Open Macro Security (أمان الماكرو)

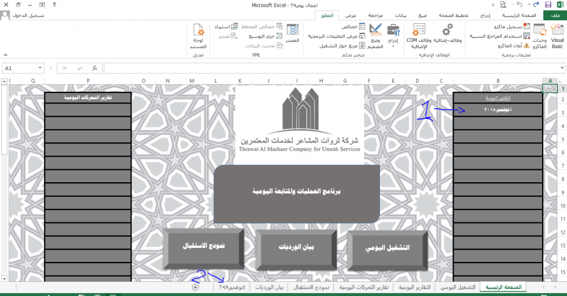pyautogui.click(x=513, y=45)
